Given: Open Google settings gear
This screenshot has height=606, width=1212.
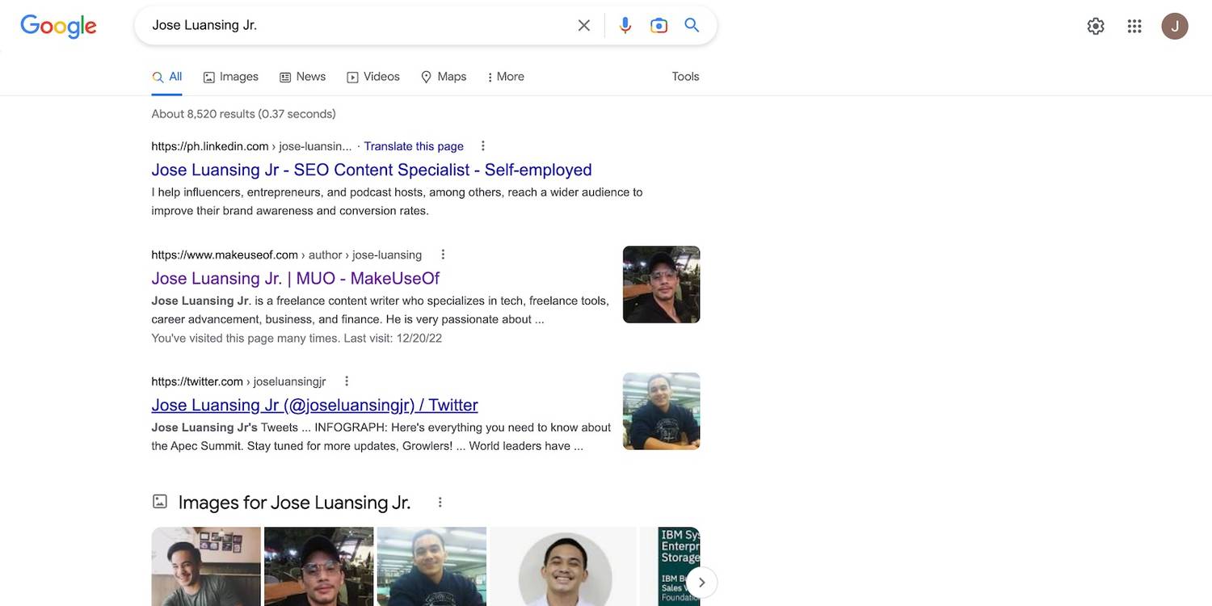Looking at the screenshot, I should pyautogui.click(x=1096, y=26).
